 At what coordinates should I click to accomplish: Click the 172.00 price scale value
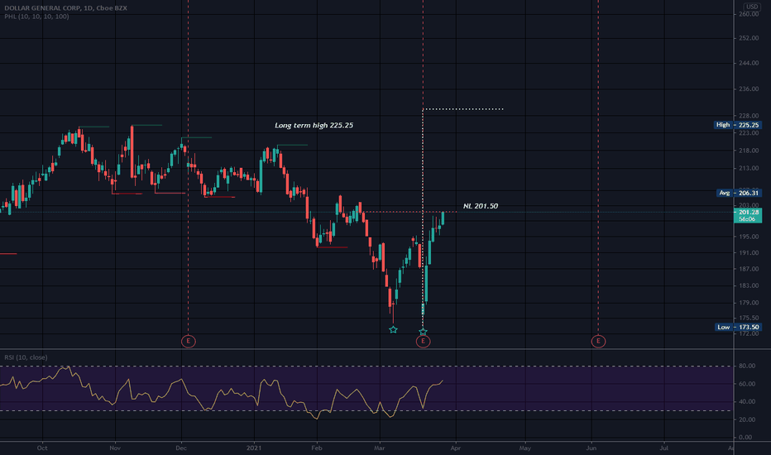click(749, 334)
